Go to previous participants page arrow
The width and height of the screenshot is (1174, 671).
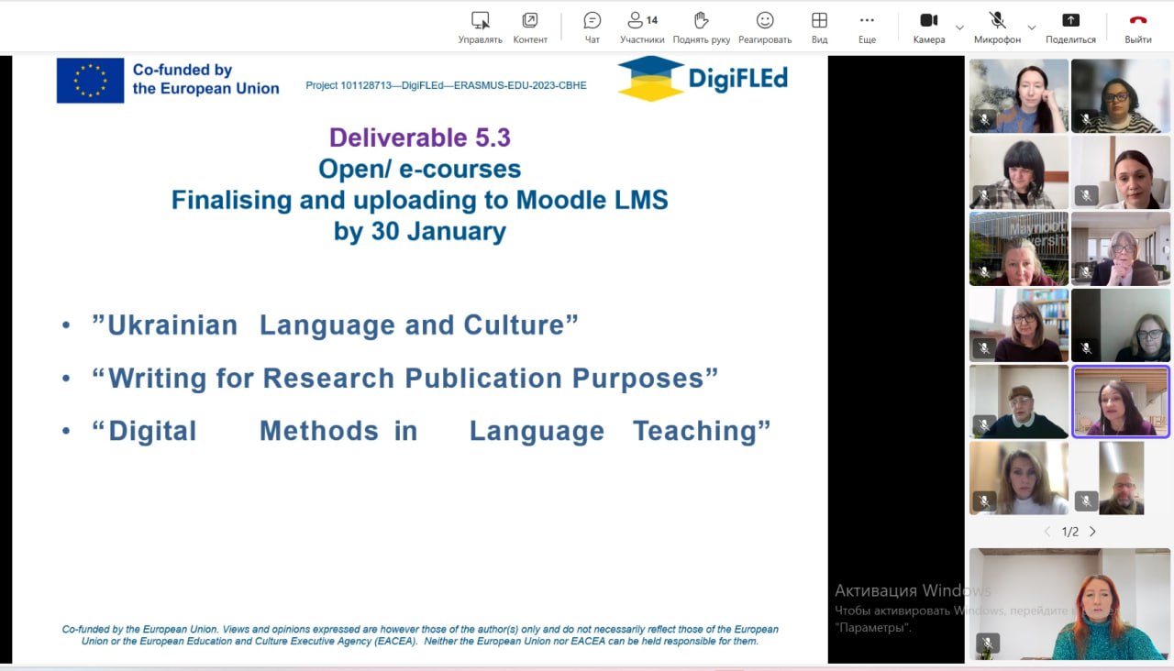pyautogui.click(x=1048, y=532)
